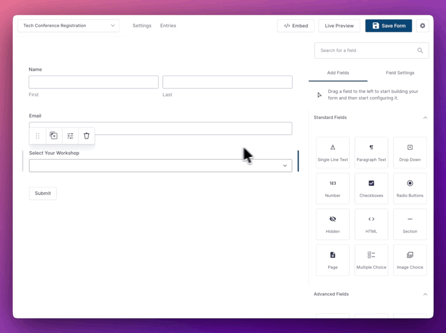Collapse the Standard Fields section
This screenshot has height=333, width=446.
coord(425,118)
